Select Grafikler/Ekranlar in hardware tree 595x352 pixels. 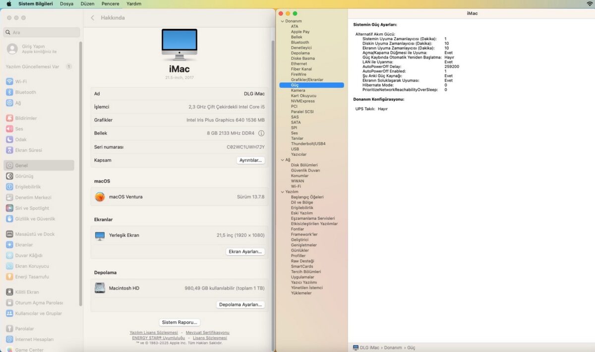[307, 80]
